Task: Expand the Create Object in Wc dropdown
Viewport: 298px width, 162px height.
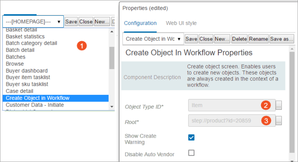Action: point(153,39)
